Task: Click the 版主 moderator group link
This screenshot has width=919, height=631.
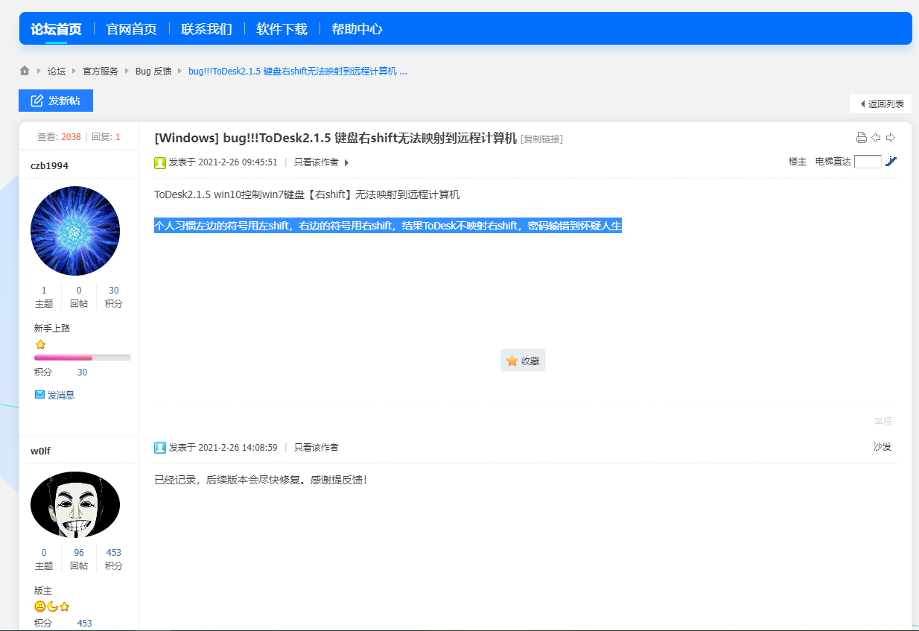Action: pos(43,590)
